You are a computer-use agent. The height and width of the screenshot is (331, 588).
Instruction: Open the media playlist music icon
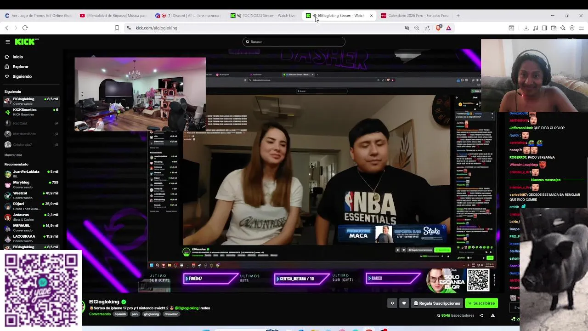tap(535, 28)
